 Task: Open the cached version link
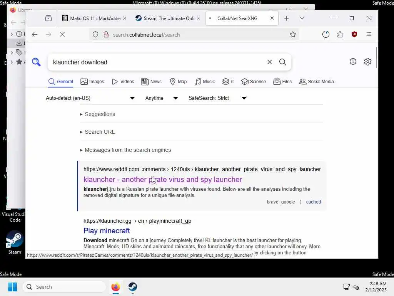(313, 202)
